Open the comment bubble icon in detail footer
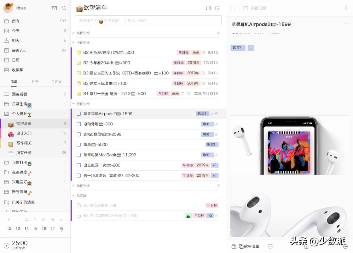Image resolution: width=353 pixels, height=253 pixels. [x=269, y=247]
